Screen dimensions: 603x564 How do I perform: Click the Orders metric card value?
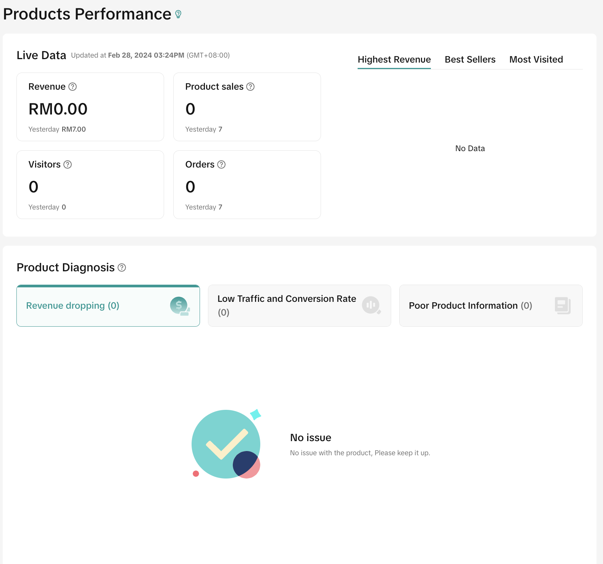coord(190,187)
